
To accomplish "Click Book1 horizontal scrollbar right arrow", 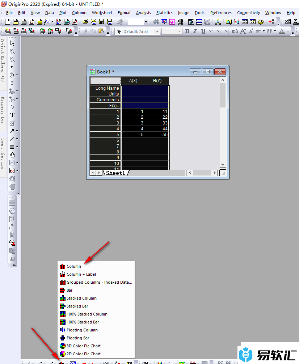I will (x=214, y=173).
